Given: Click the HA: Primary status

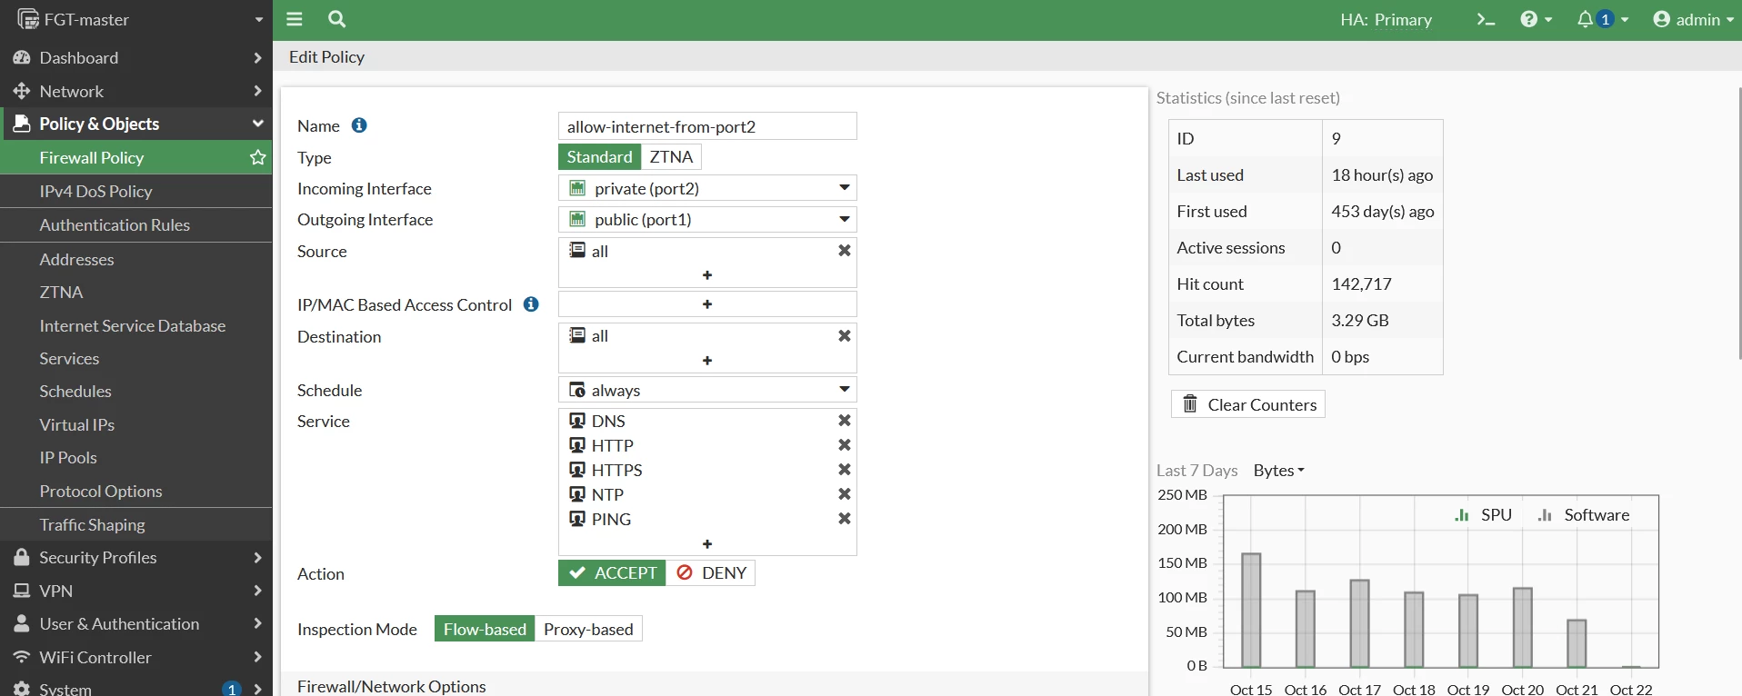Looking at the screenshot, I should pyautogui.click(x=1386, y=20).
